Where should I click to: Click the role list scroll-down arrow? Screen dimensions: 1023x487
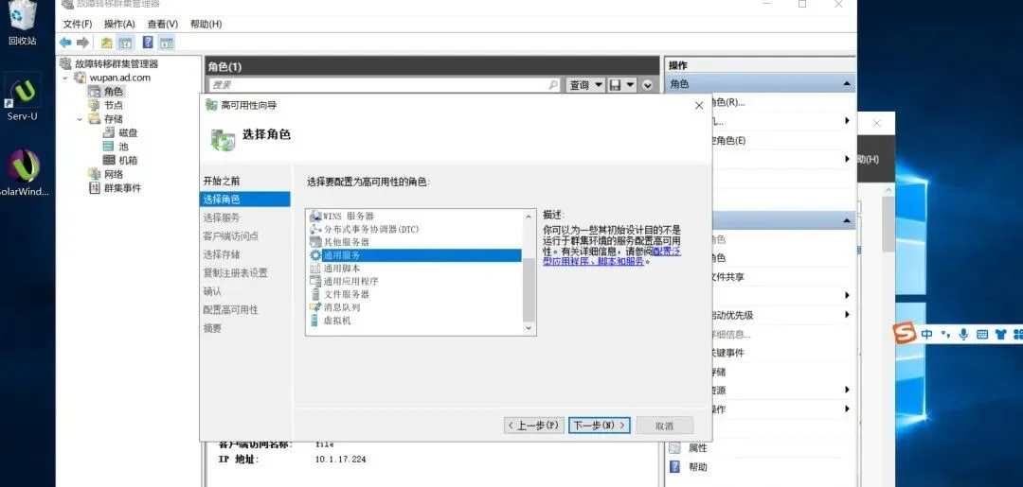click(x=529, y=328)
